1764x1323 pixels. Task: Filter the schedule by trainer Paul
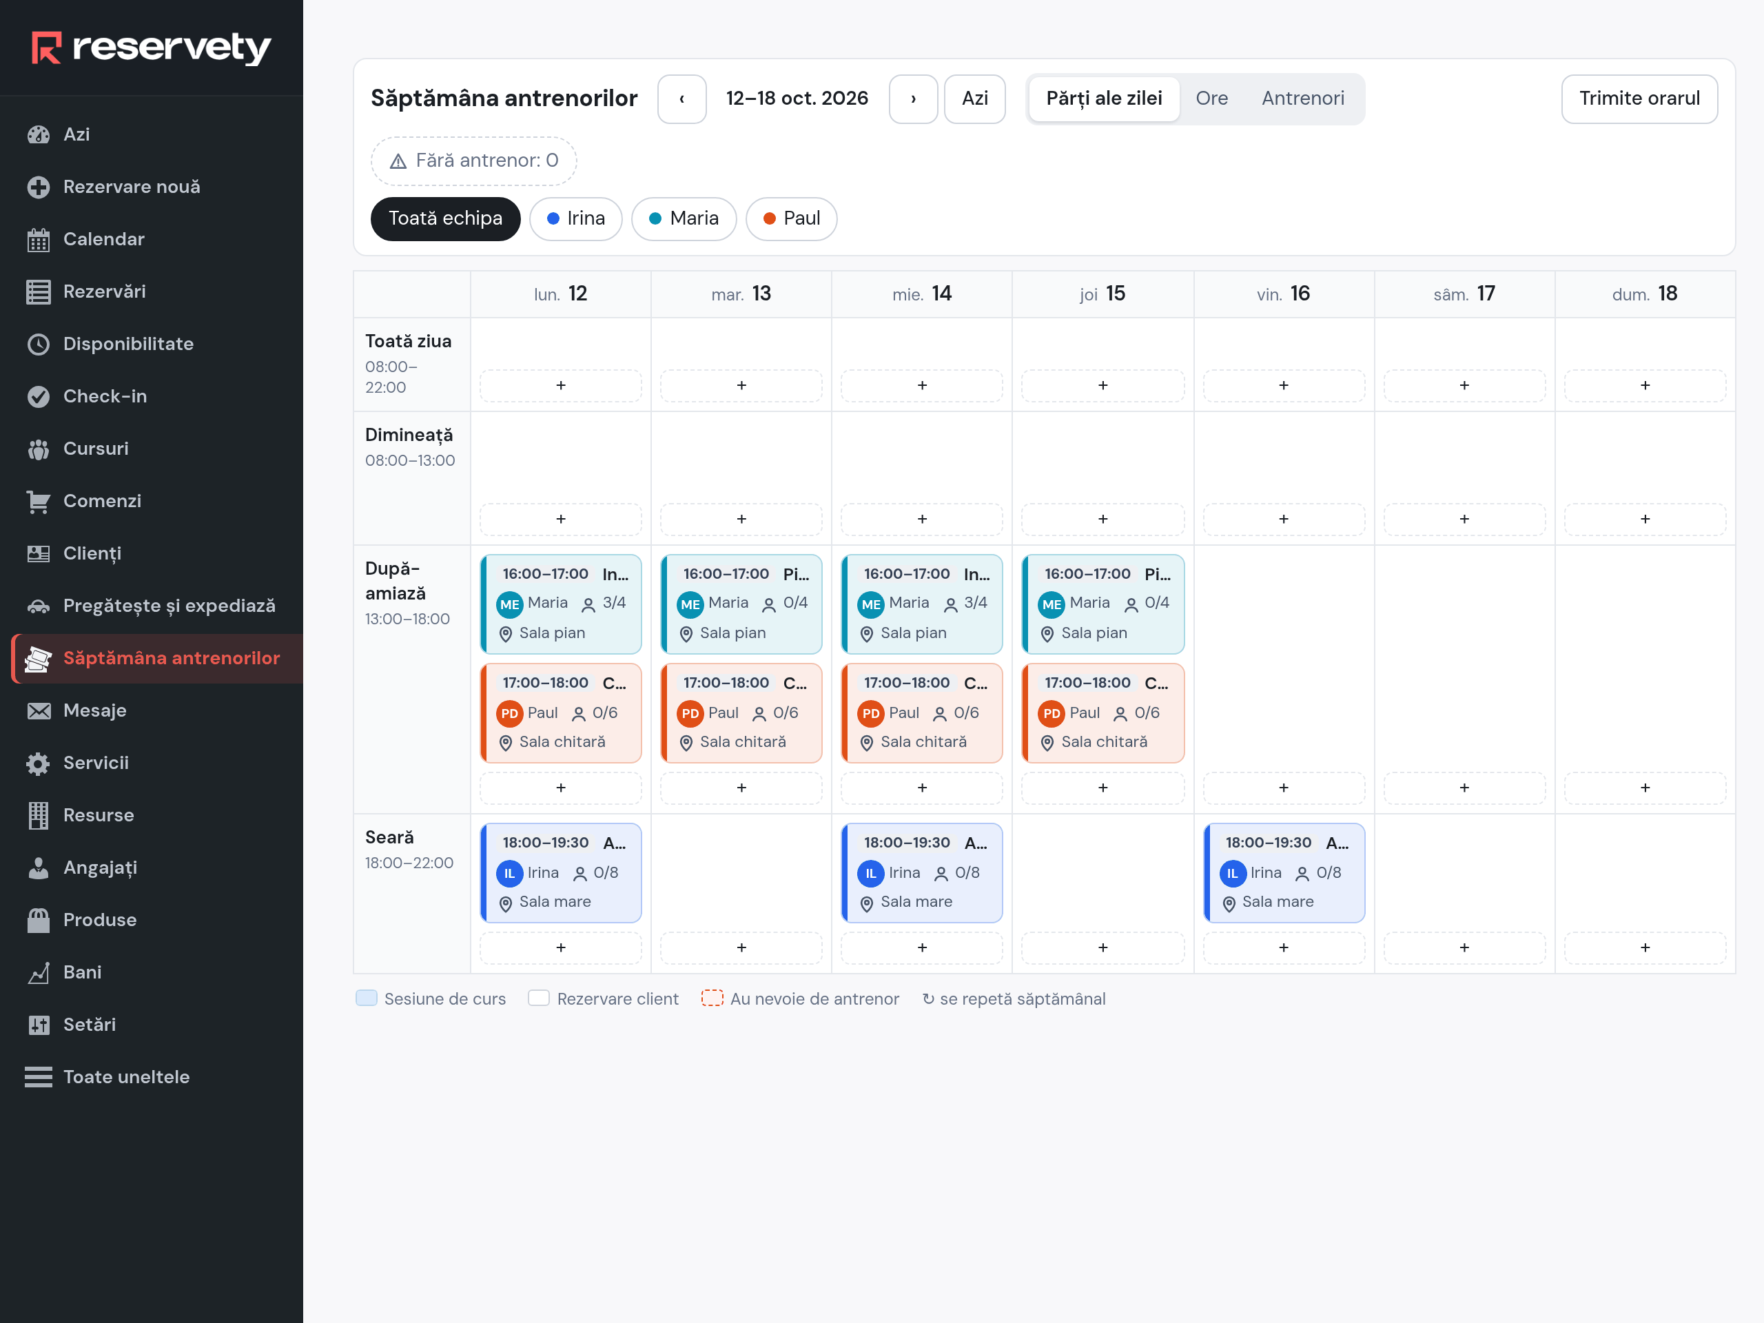[791, 218]
